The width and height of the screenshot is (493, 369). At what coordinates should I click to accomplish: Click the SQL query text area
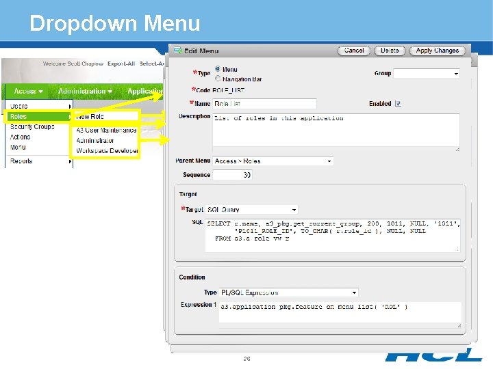pyautogui.click(x=333, y=235)
